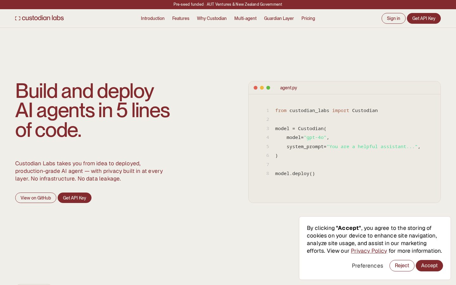Image resolution: width=456 pixels, height=285 pixels.
Task: Select the Multi-agent nav item
Action: pyautogui.click(x=245, y=18)
